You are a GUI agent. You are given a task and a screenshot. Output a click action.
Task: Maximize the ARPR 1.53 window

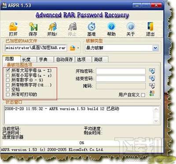point(146,5)
